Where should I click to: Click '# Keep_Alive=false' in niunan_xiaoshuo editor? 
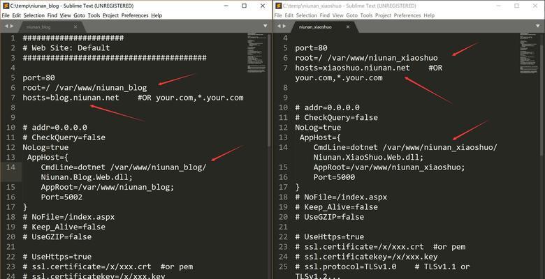(337, 207)
